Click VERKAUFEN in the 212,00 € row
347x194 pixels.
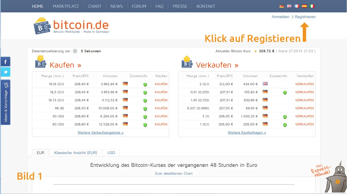(304, 84)
